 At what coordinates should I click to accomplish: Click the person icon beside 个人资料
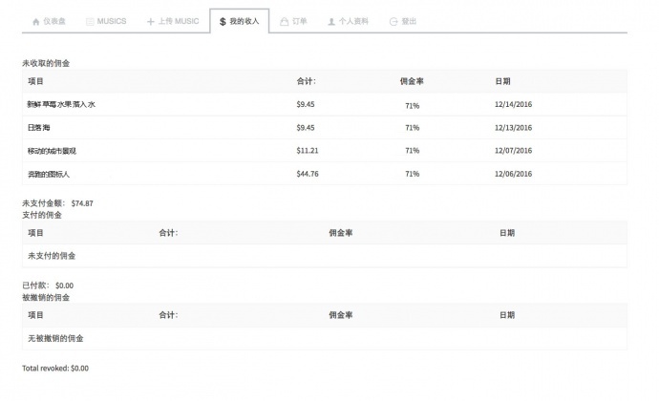point(330,20)
